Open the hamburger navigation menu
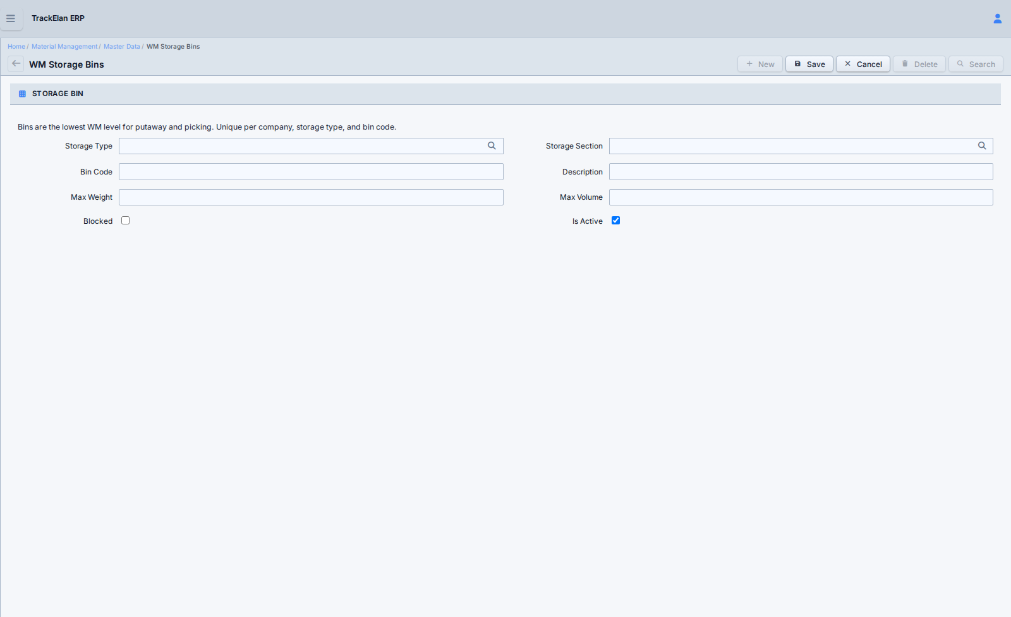 click(x=11, y=18)
